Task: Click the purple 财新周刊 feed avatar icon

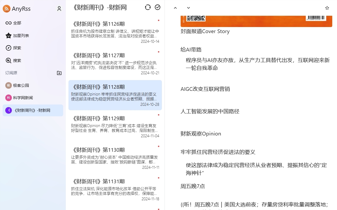Action: coord(8,111)
